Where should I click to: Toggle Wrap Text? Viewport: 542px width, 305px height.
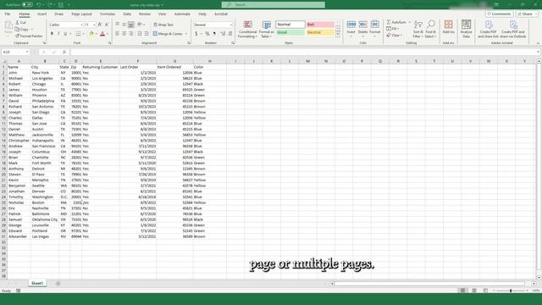click(x=163, y=25)
